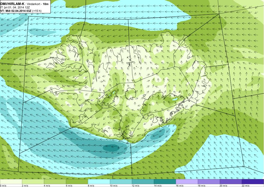Select the "12 m/s" legend label
The image size is (264, 187).
tap(136, 185)
